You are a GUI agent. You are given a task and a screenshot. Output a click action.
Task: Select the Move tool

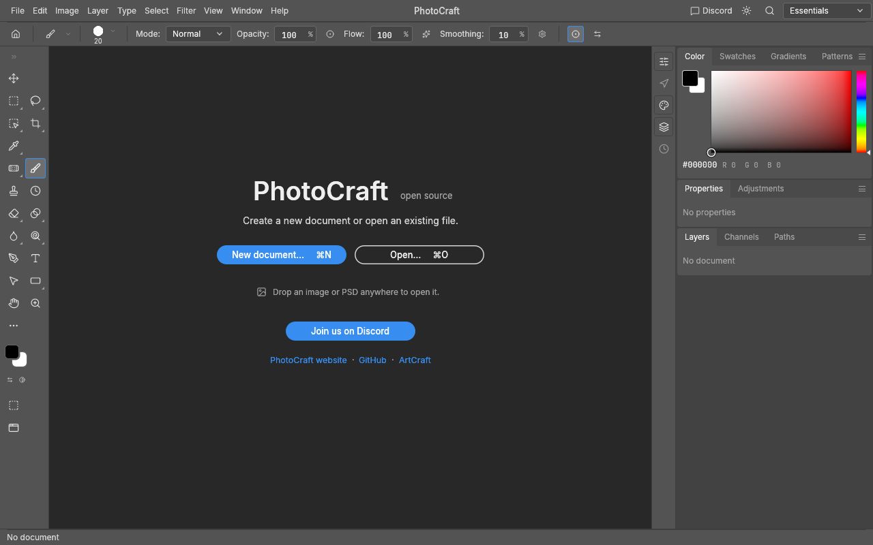click(14, 78)
